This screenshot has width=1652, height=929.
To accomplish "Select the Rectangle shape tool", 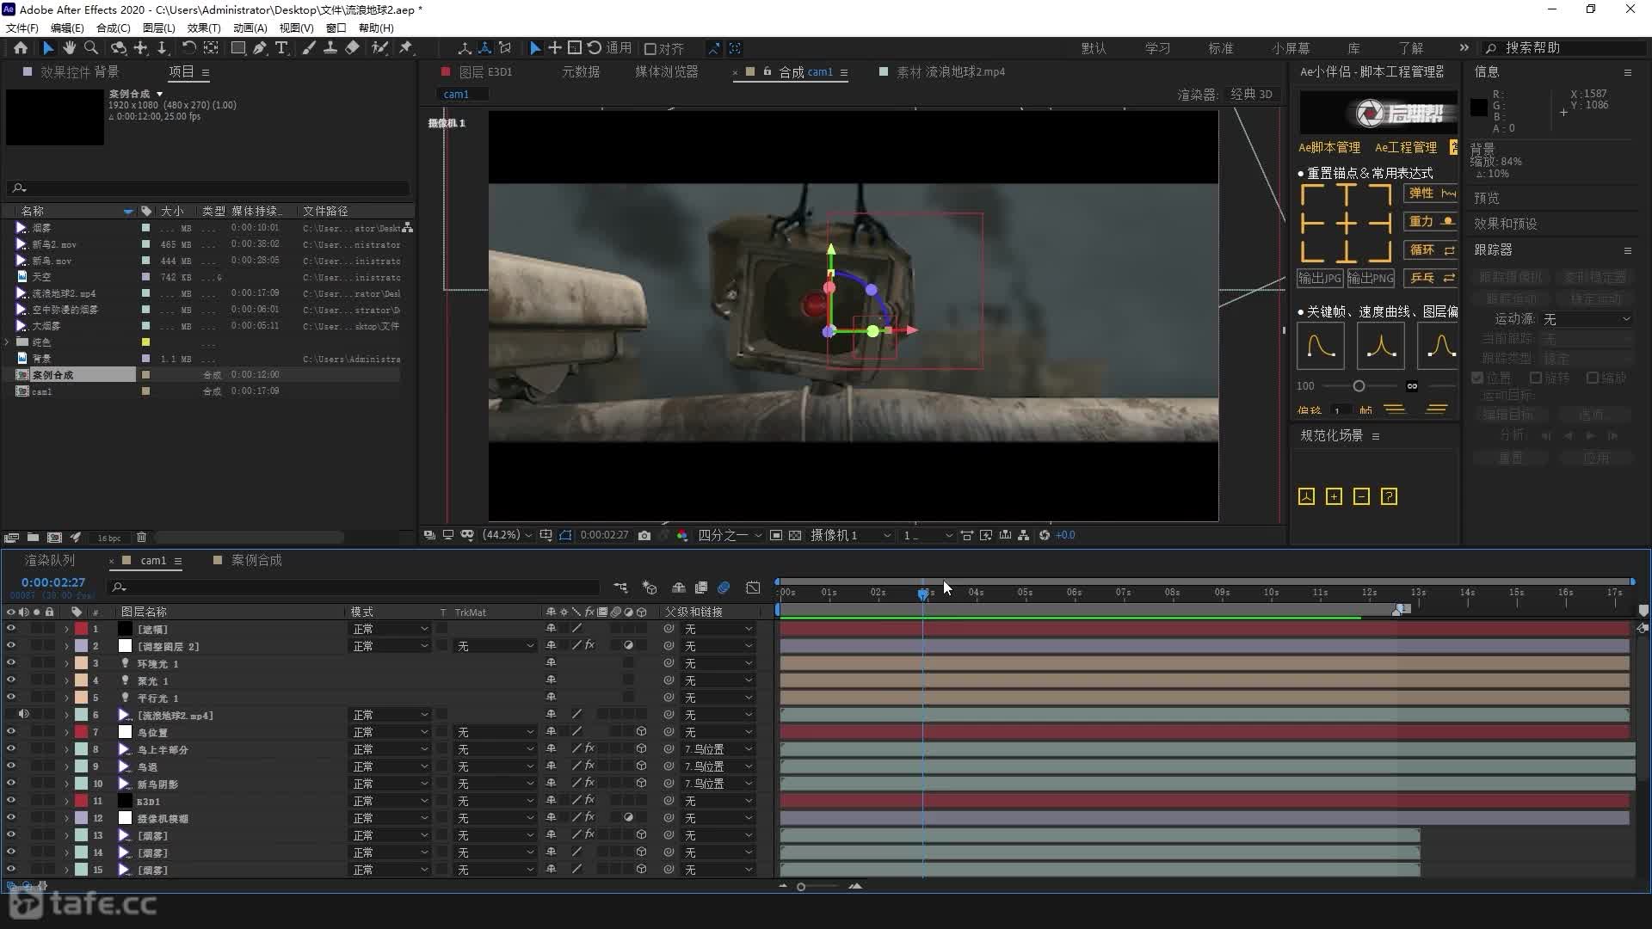I will (238, 48).
